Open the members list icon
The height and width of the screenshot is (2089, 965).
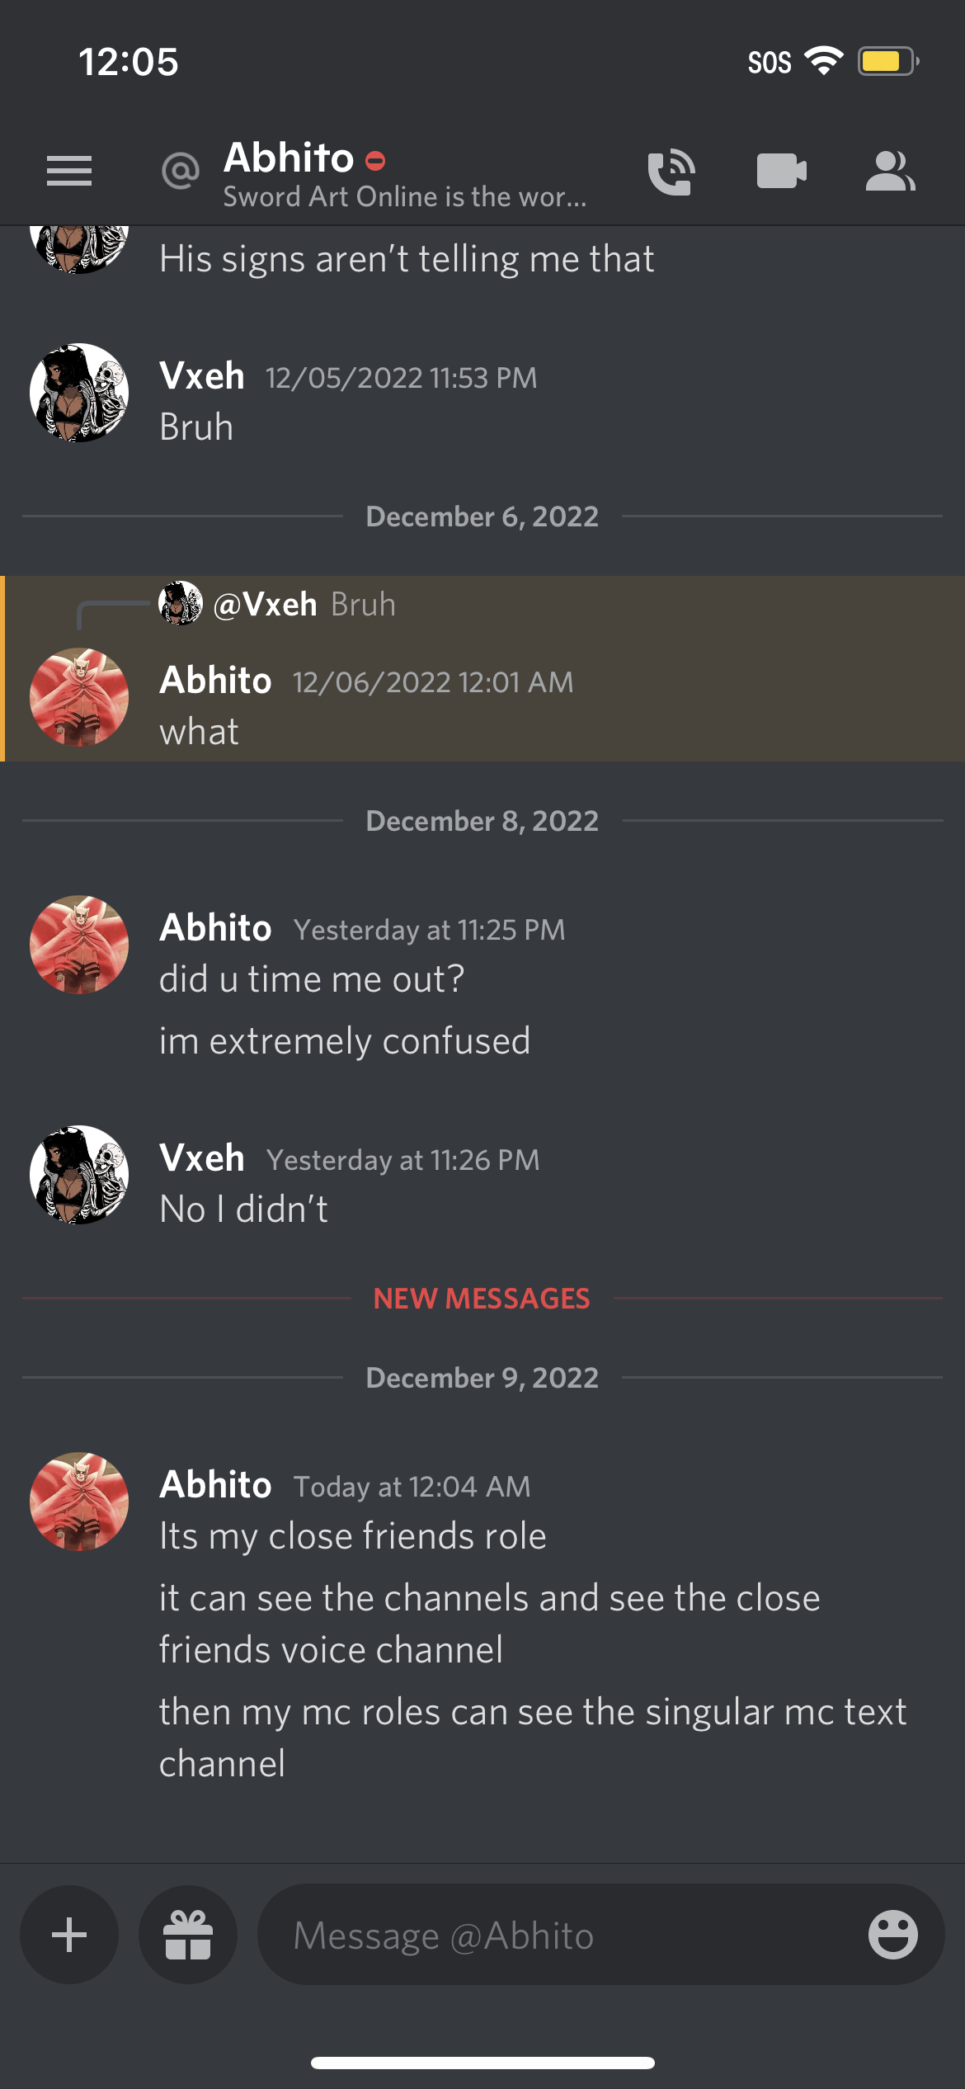pyautogui.click(x=890, y=171)
